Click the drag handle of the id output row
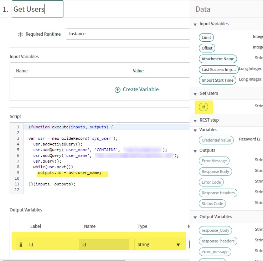 click(21, 245)
